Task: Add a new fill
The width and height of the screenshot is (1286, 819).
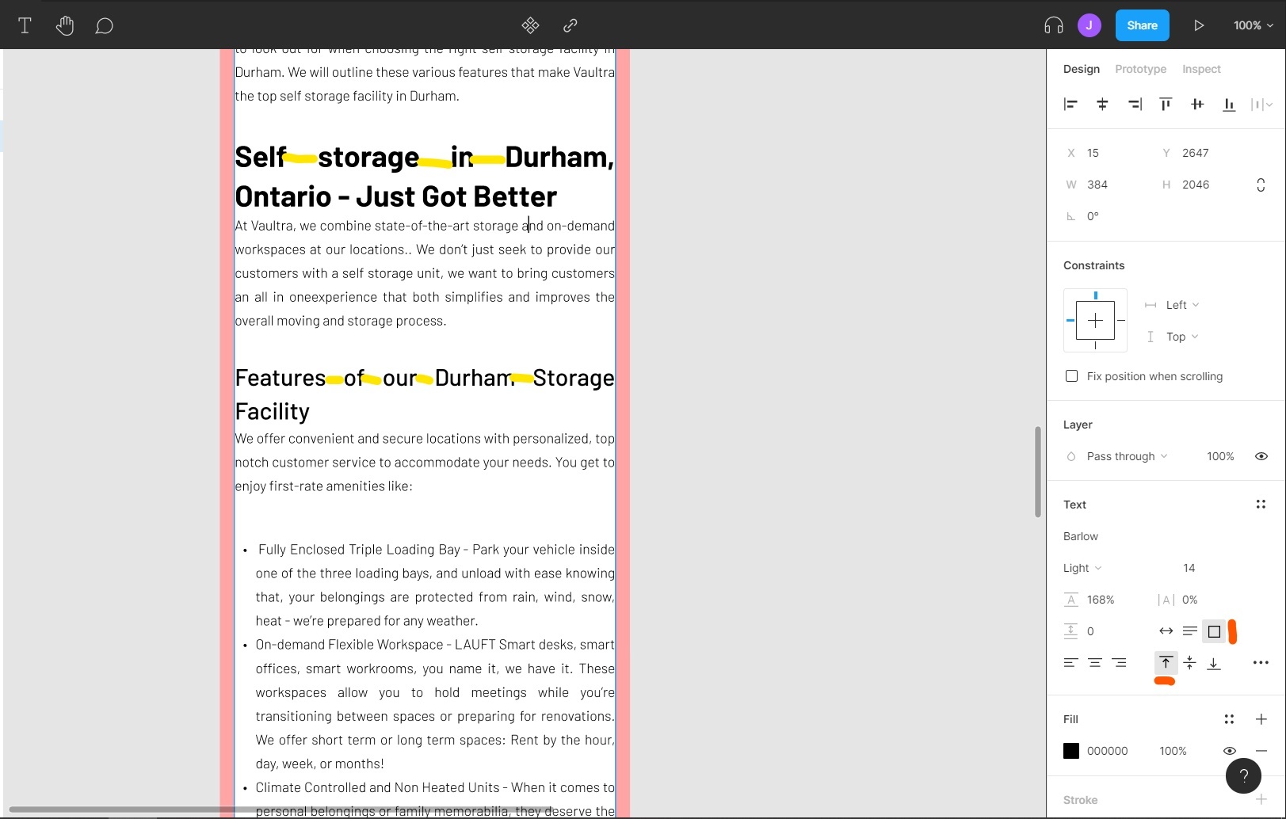Action: point(1261,719)
